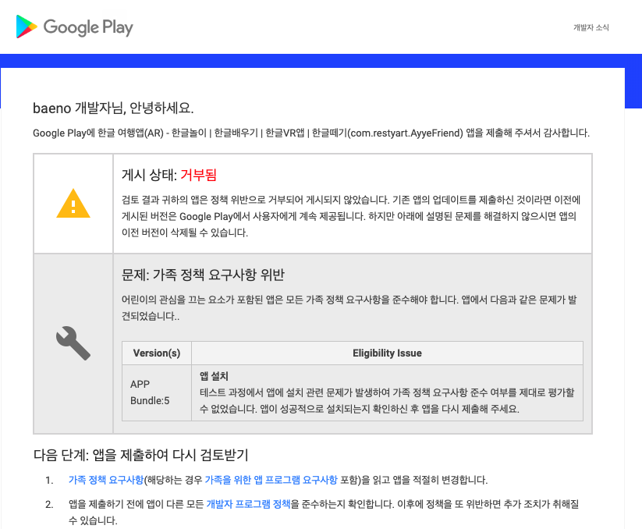Click the red 거부됨 status text
This screenshot has width=642, height=529.
[198, 175]
